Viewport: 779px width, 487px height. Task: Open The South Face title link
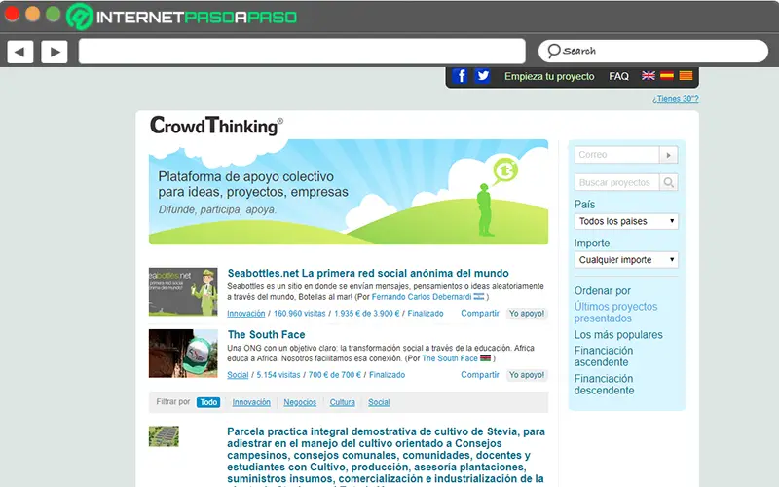266,334
